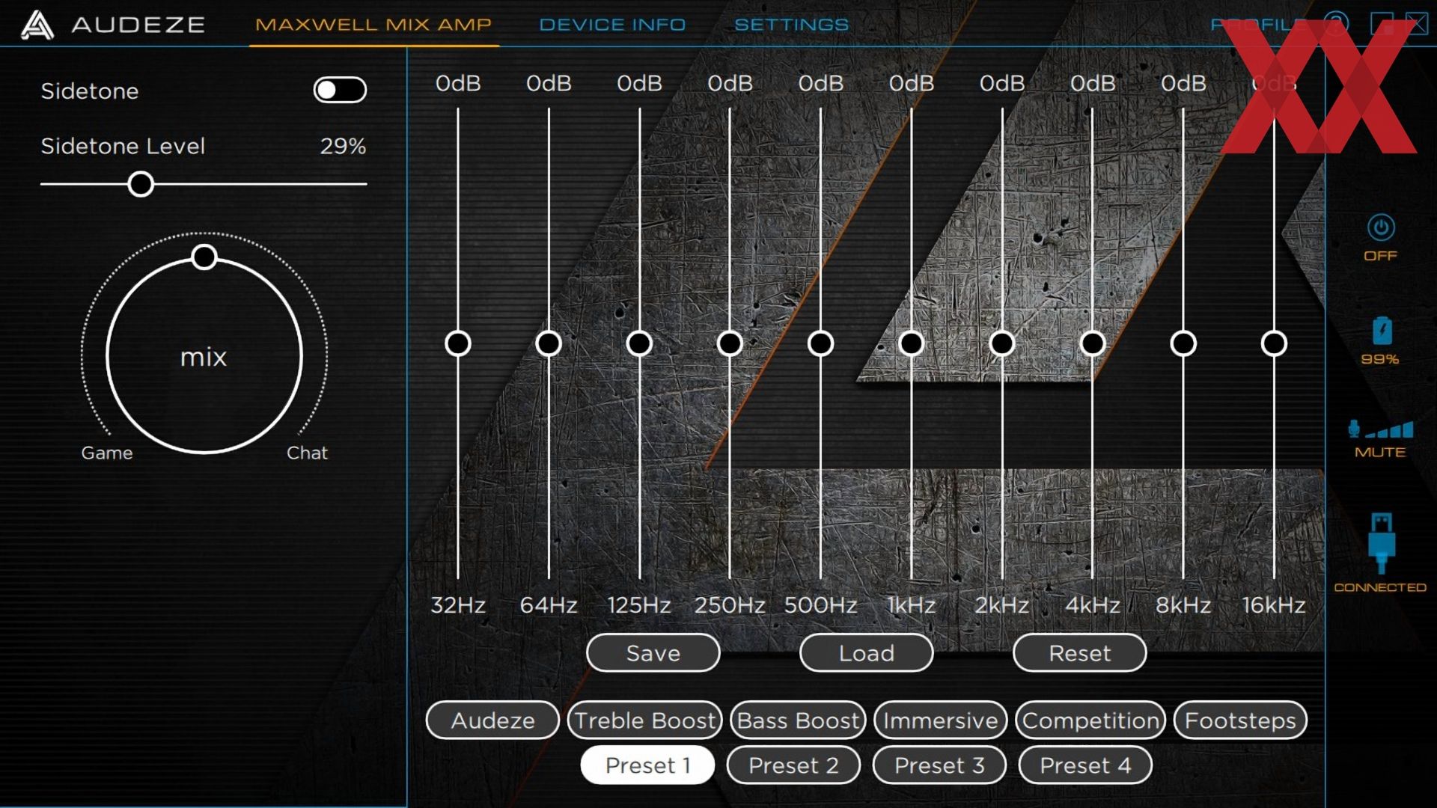Screen dimensions: 1437x808
Task: Click the game/chat mix dial knob
Action: click(204, 257)
